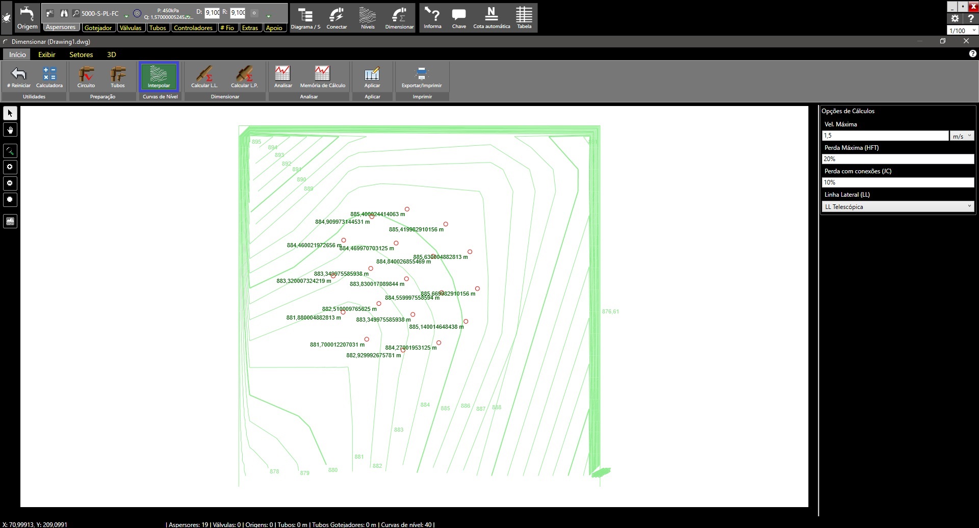Click the Interpolar contour button

[159, 77]
